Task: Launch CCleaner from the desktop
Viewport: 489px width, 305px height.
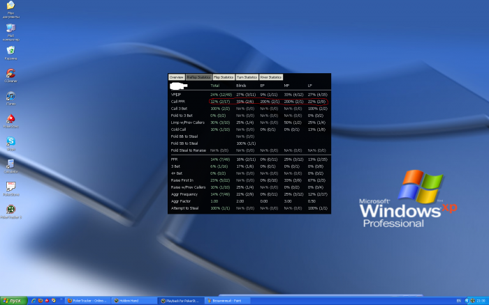Action: [10, 75]
